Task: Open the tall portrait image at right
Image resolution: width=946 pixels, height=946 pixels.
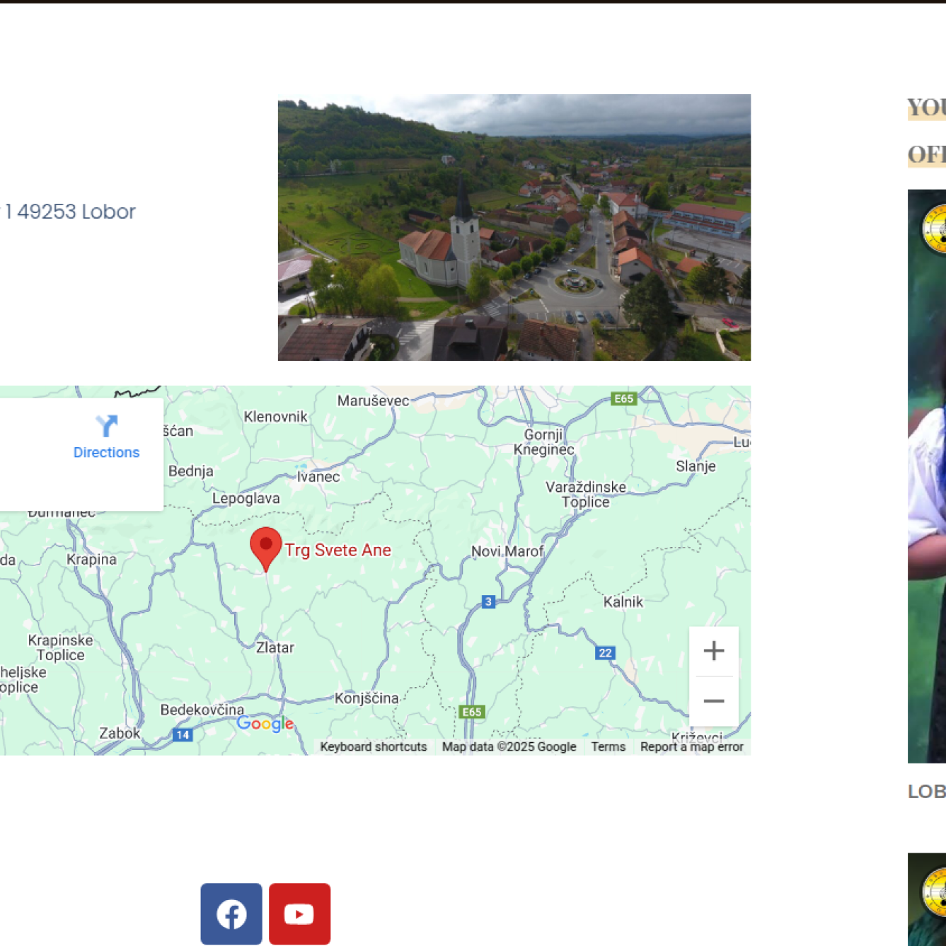Action: coord(927,475)
